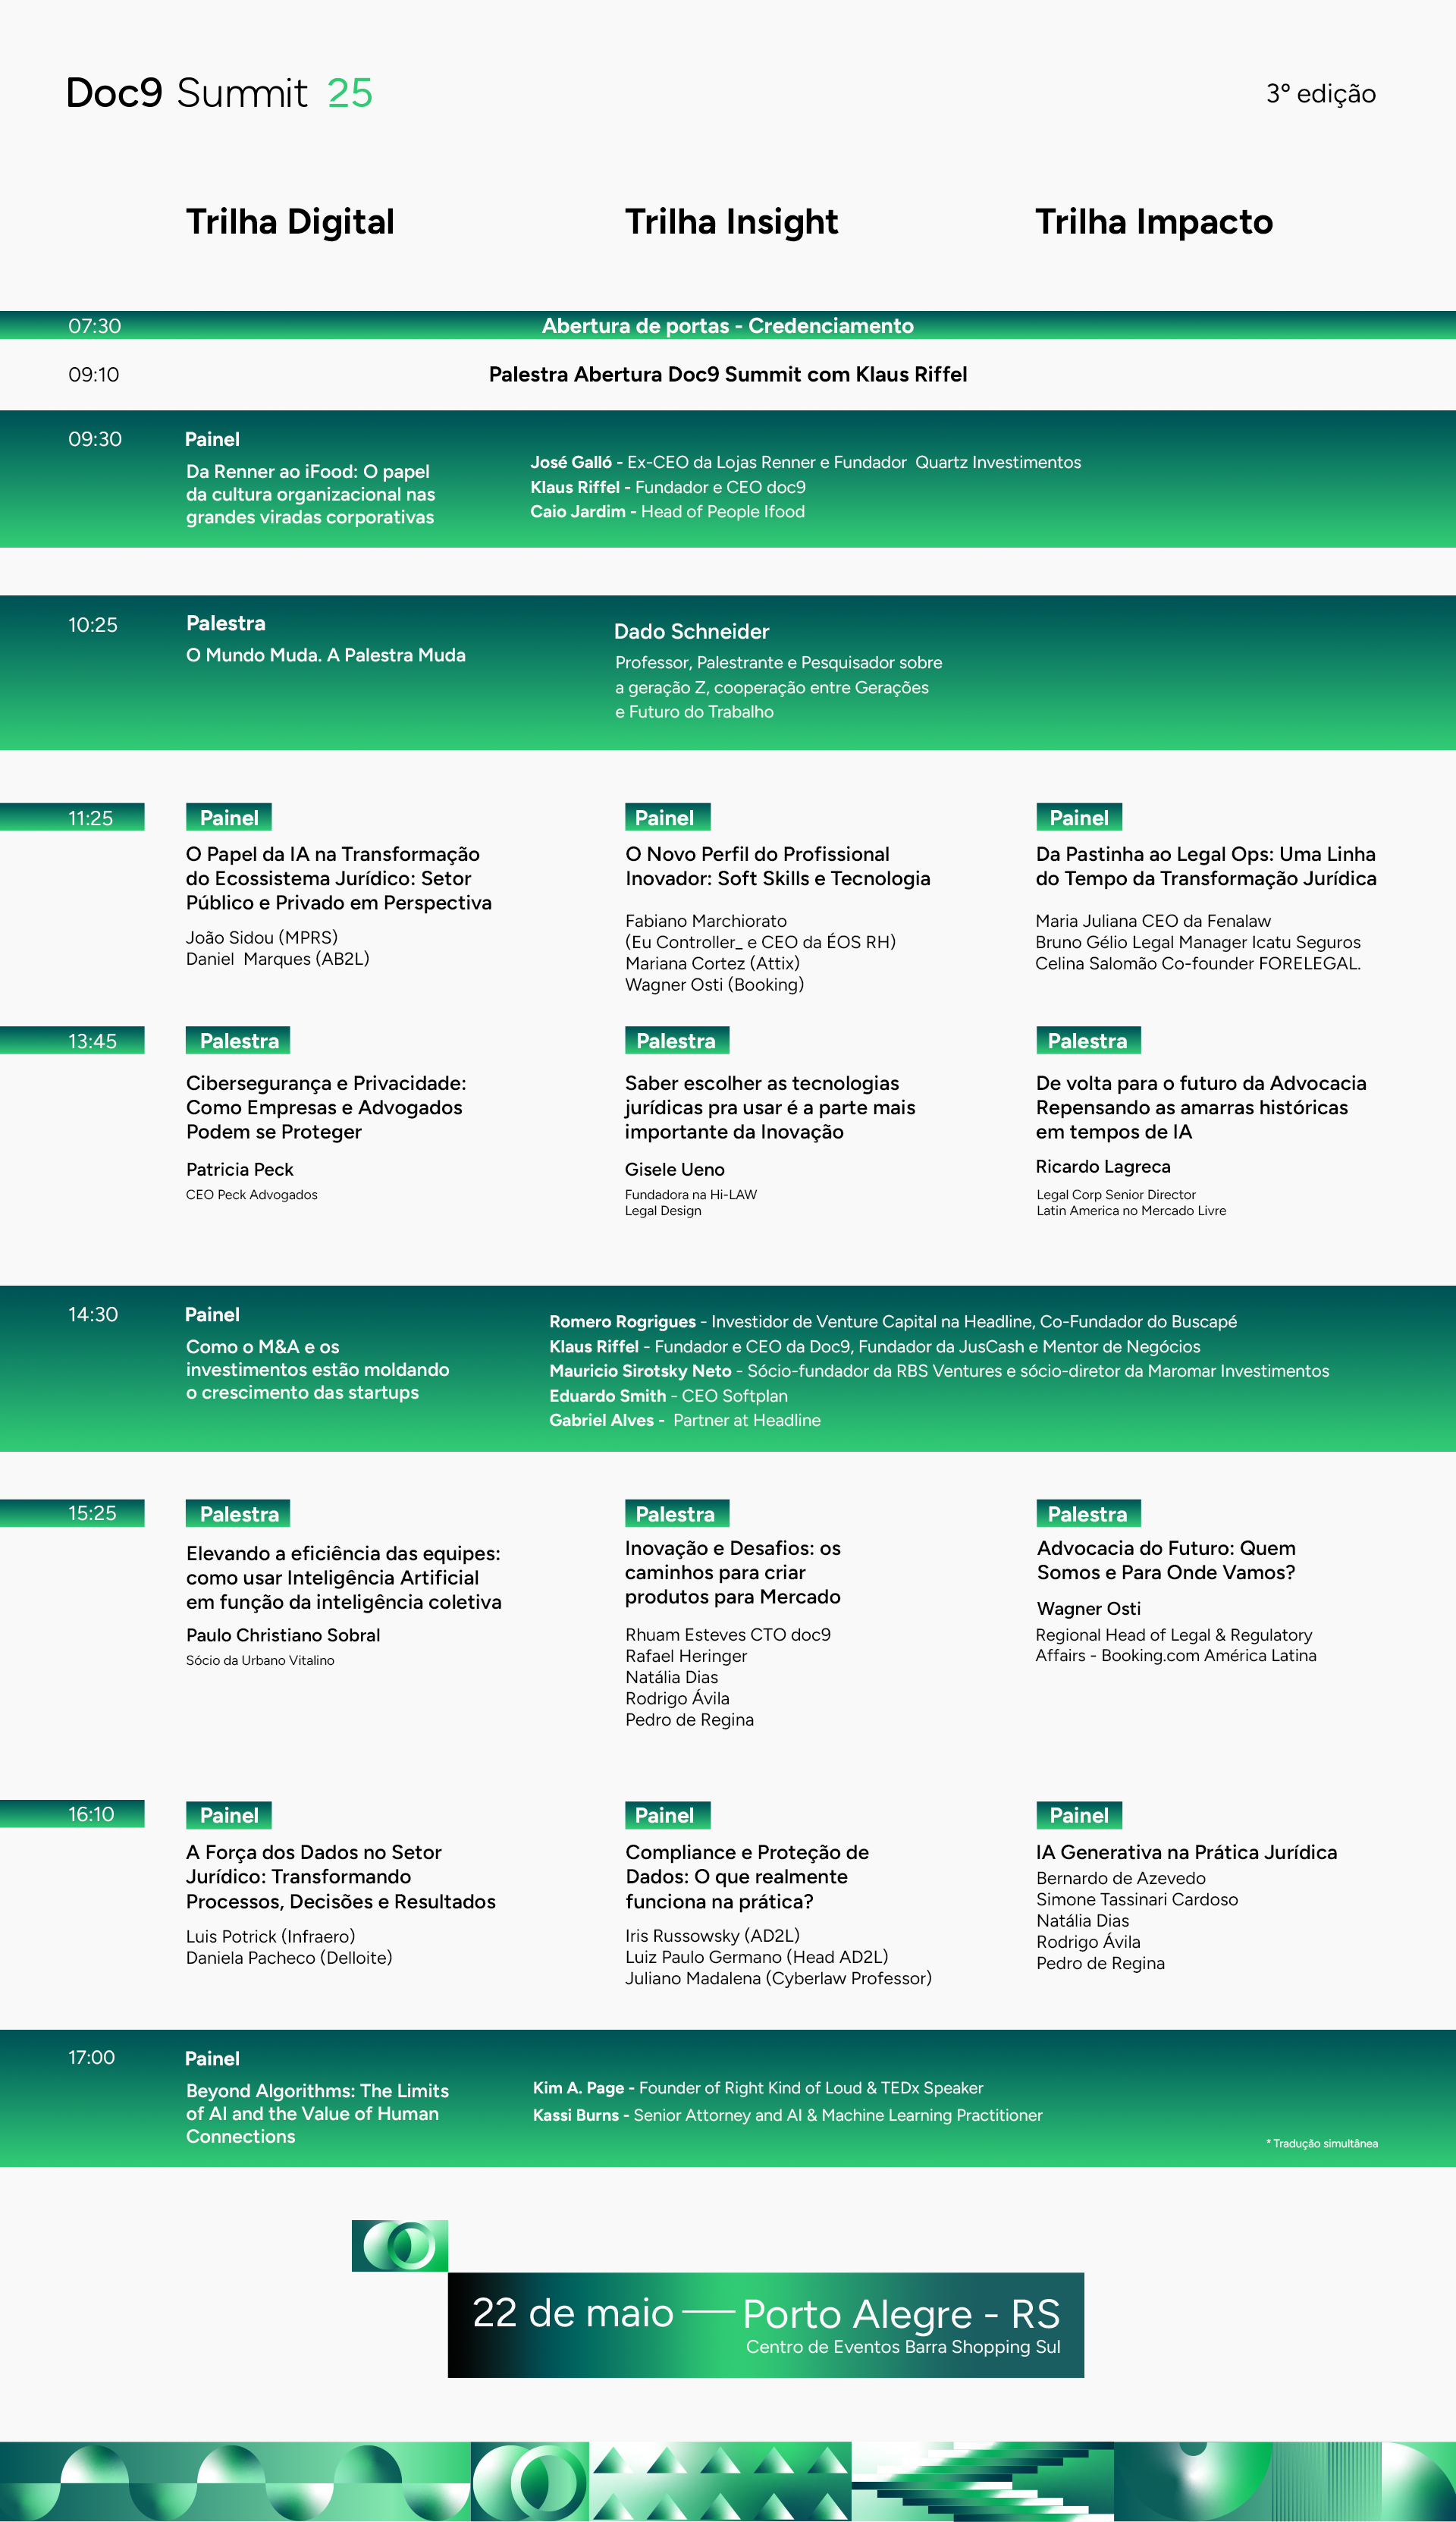The height and width of the screenshot is (2522, 1456).
Task: Click the Doc9 Summit 25 logo
Action: pos(219,93)
